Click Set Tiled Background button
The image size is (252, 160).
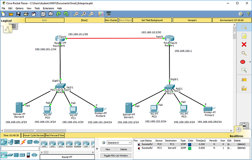click(x=152, y=20)
